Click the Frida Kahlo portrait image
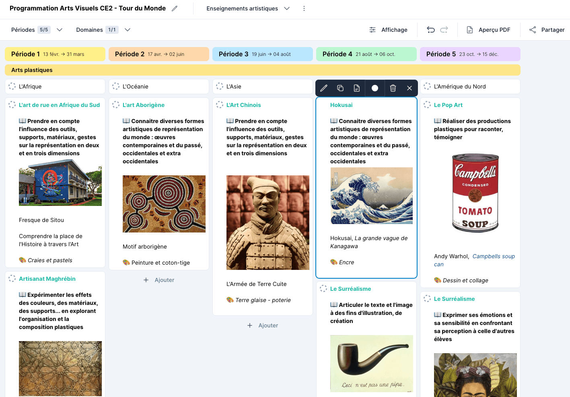The image size is (570, 397). point(475,375)
